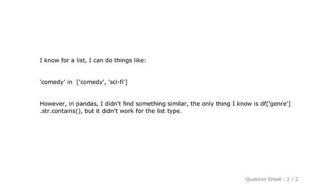Click the 'Question Sheet : 2 / 2' label
This screenshot has height=186, width=331.
[272, 179]
